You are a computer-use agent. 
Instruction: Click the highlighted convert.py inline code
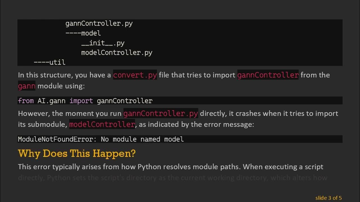[135, 75]
